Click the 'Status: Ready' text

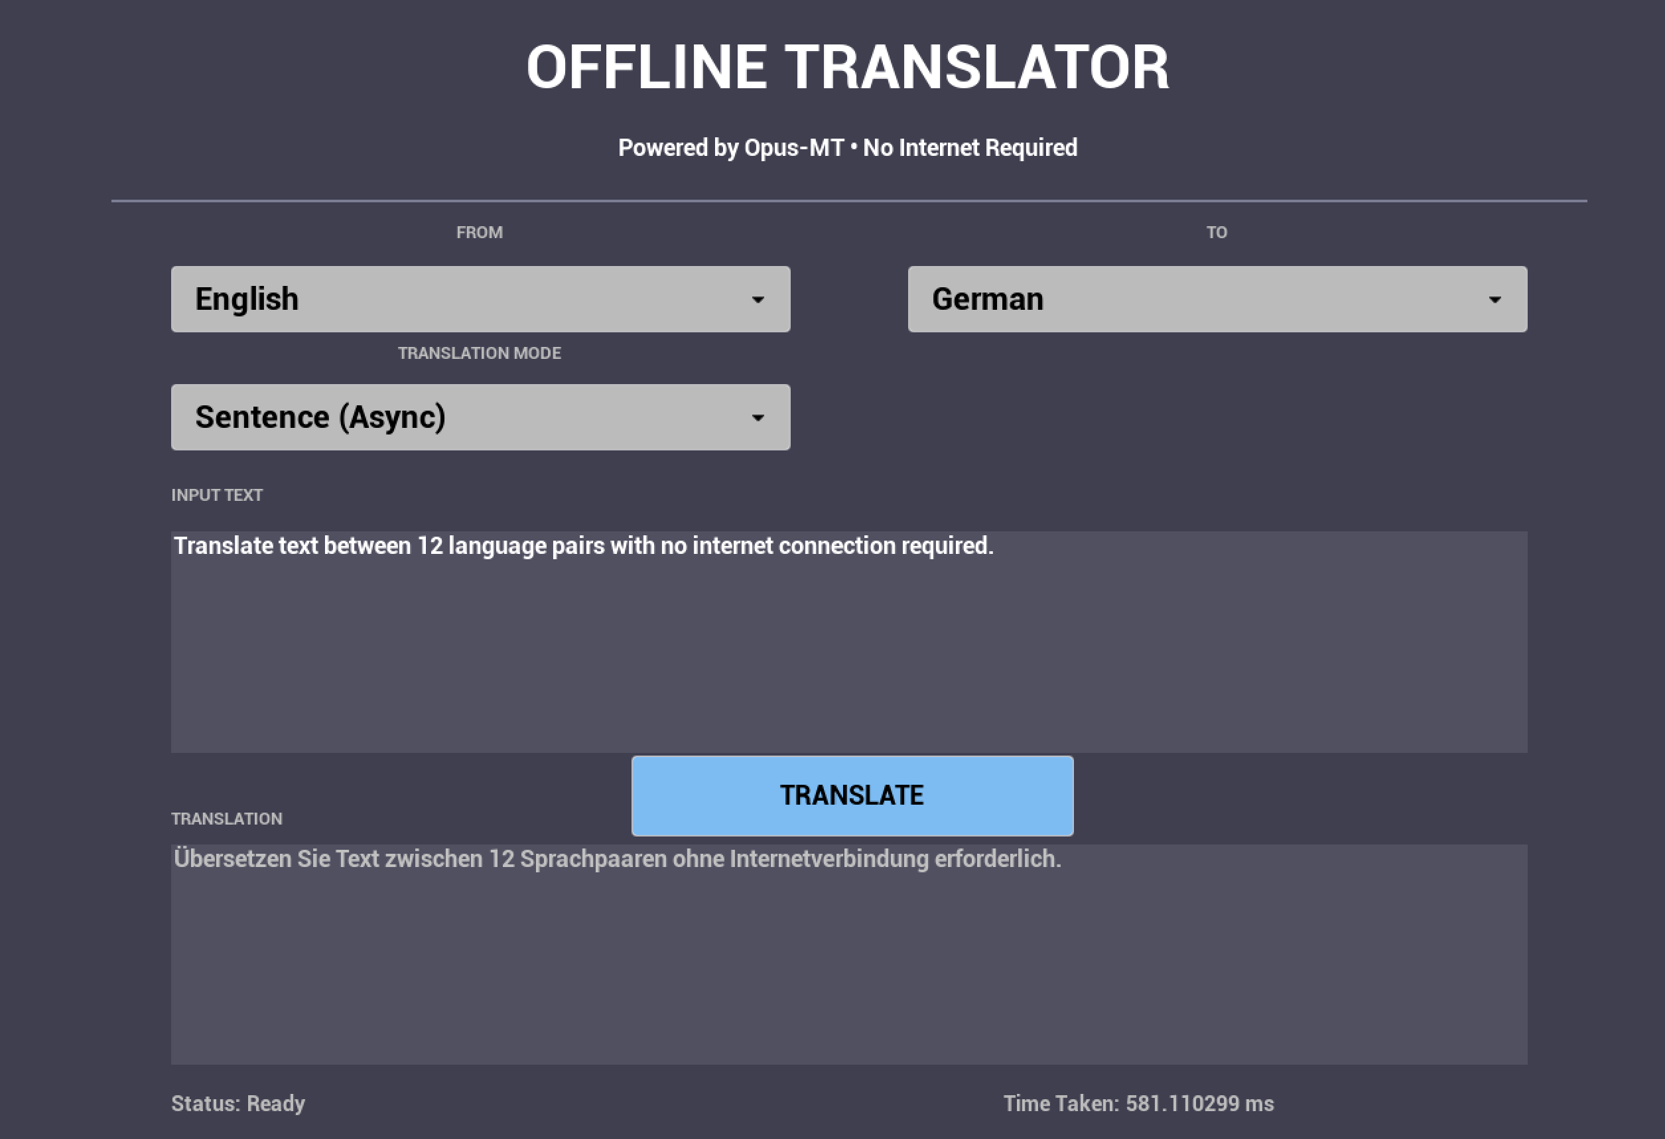coord(238,1103)
